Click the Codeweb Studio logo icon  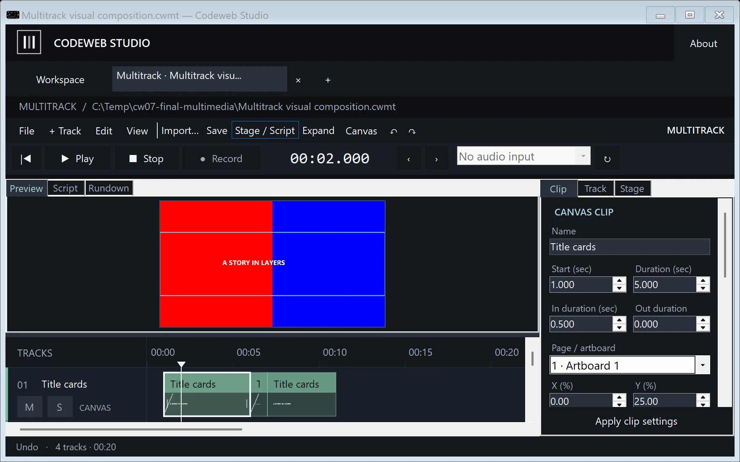(x=29, y=42)
